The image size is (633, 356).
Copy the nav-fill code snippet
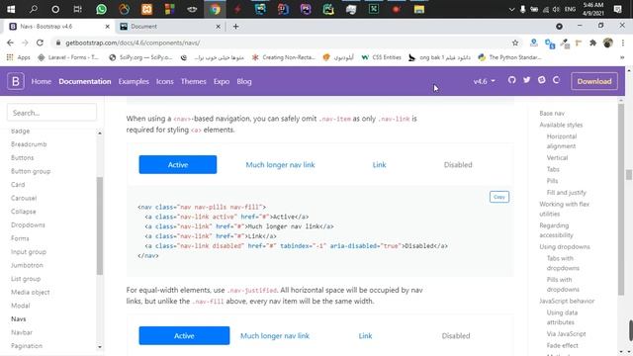pos(499,197)
